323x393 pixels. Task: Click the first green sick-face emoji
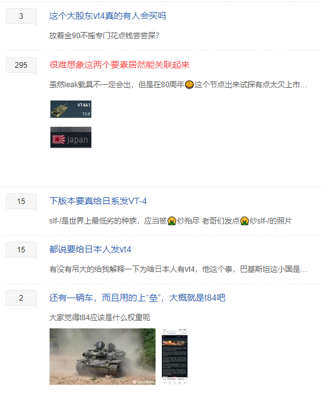[x=172, y=221]
